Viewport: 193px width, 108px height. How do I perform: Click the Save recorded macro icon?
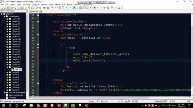point(108,8)
